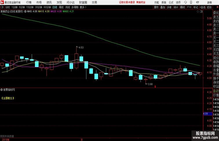This screenshot has height=141, width=219.
Task: Open the 版面 menu
Action: click(x=164, y=2)
